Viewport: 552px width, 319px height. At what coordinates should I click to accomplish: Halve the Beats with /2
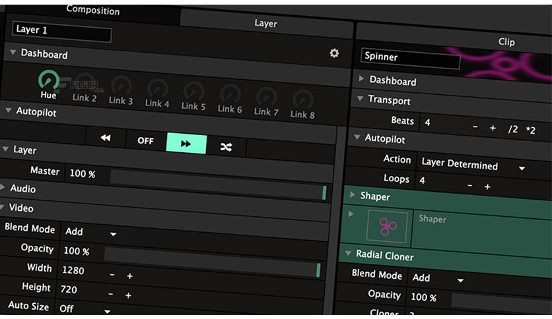click(513, 129)
